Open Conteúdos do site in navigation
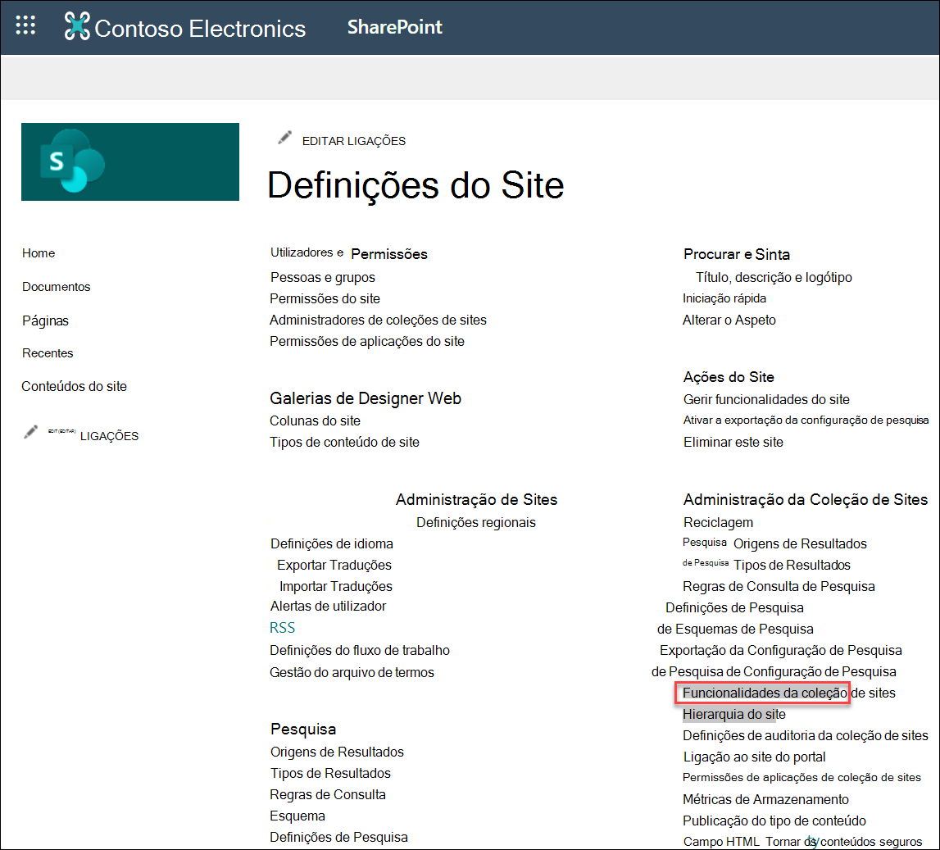 pyautogui.click(x=75, y=386)
